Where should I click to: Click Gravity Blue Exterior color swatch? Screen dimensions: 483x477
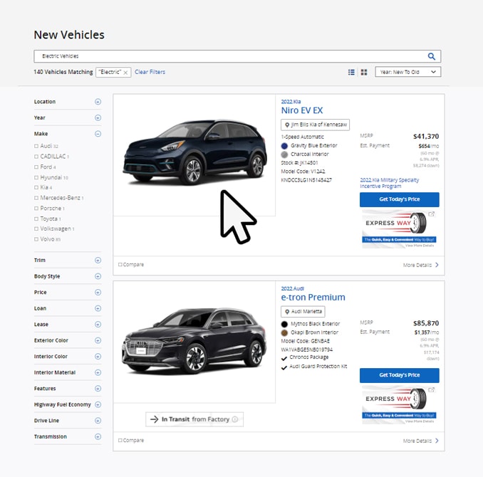(284, 146)
